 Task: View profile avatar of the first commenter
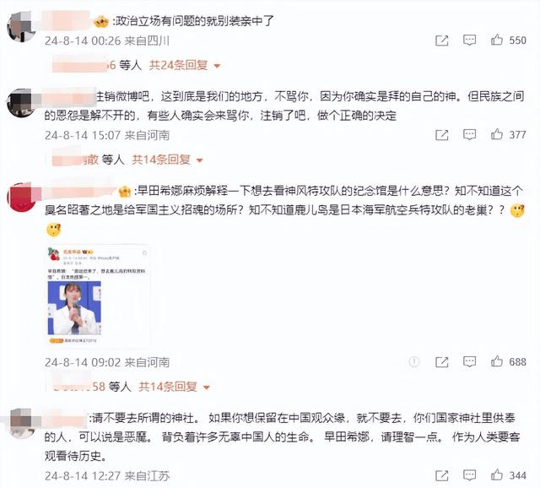pos(21,26)
